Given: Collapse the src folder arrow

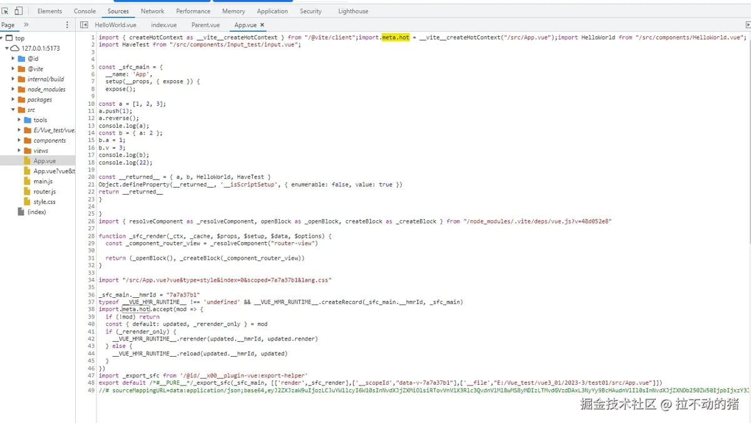Looking at the screenshot, I should point(13,110).
